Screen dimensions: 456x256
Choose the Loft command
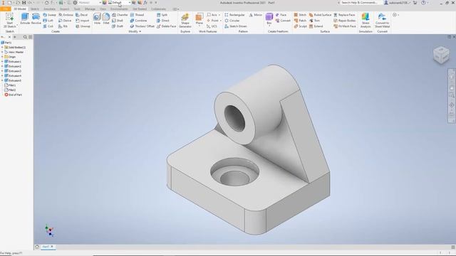pos(48,21)
